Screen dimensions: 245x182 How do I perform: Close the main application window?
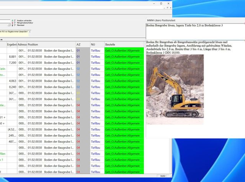[x=168, y=3]
